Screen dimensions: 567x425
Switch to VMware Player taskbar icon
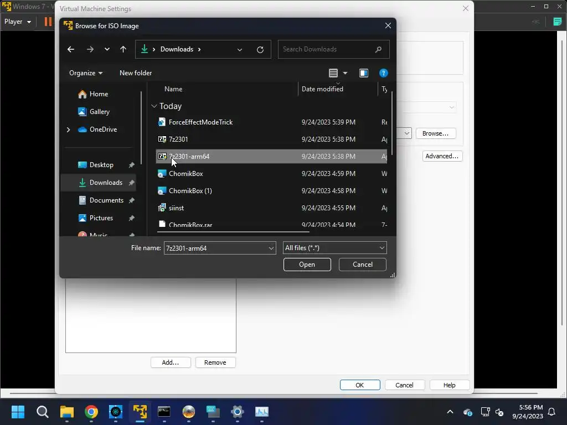pyautogui.click(x=140, y=412)
